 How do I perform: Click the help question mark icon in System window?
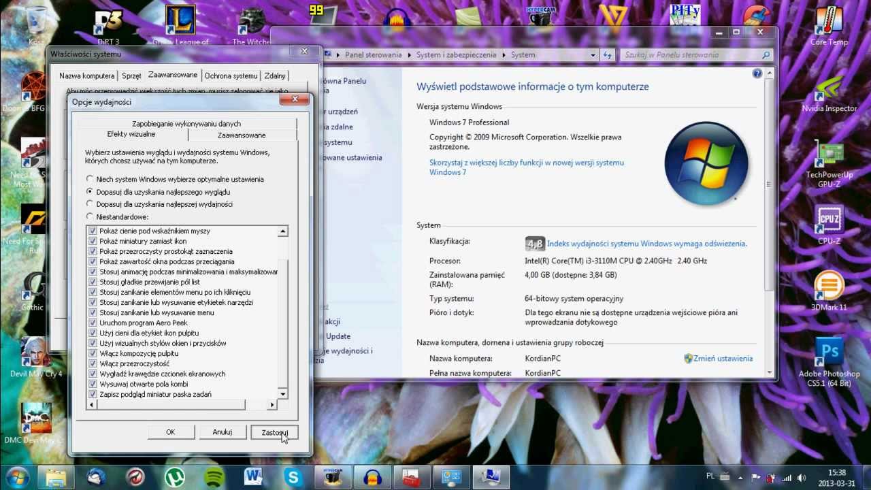[x=757, y=73]
